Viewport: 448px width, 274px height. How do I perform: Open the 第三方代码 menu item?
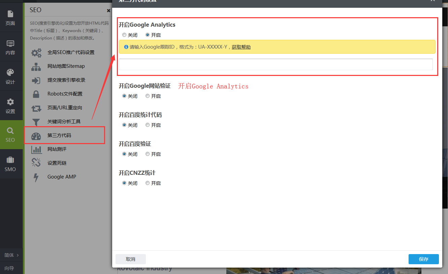click(x=59, y=136)
